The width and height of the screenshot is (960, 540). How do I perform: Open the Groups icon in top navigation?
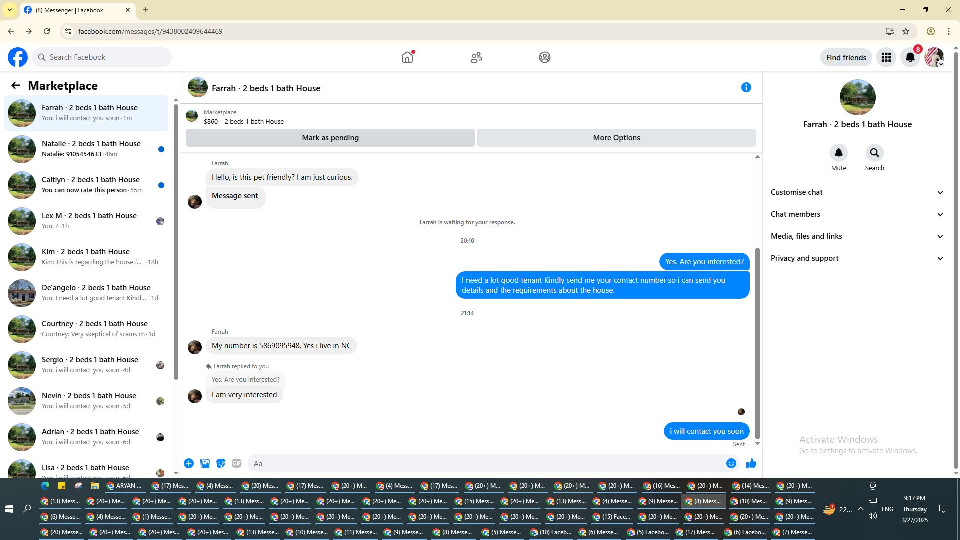point(545,57)
